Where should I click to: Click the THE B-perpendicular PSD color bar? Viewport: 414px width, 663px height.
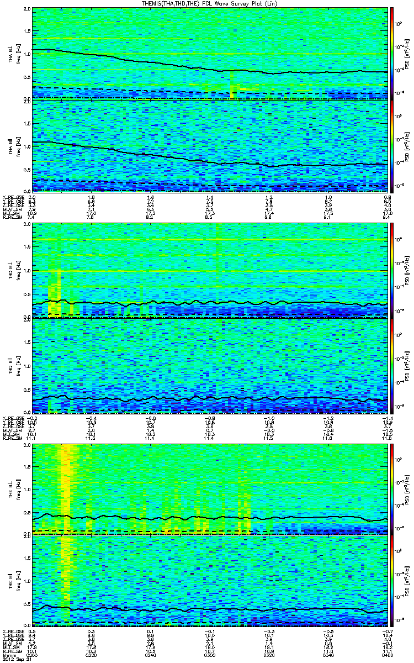[392, 488]
